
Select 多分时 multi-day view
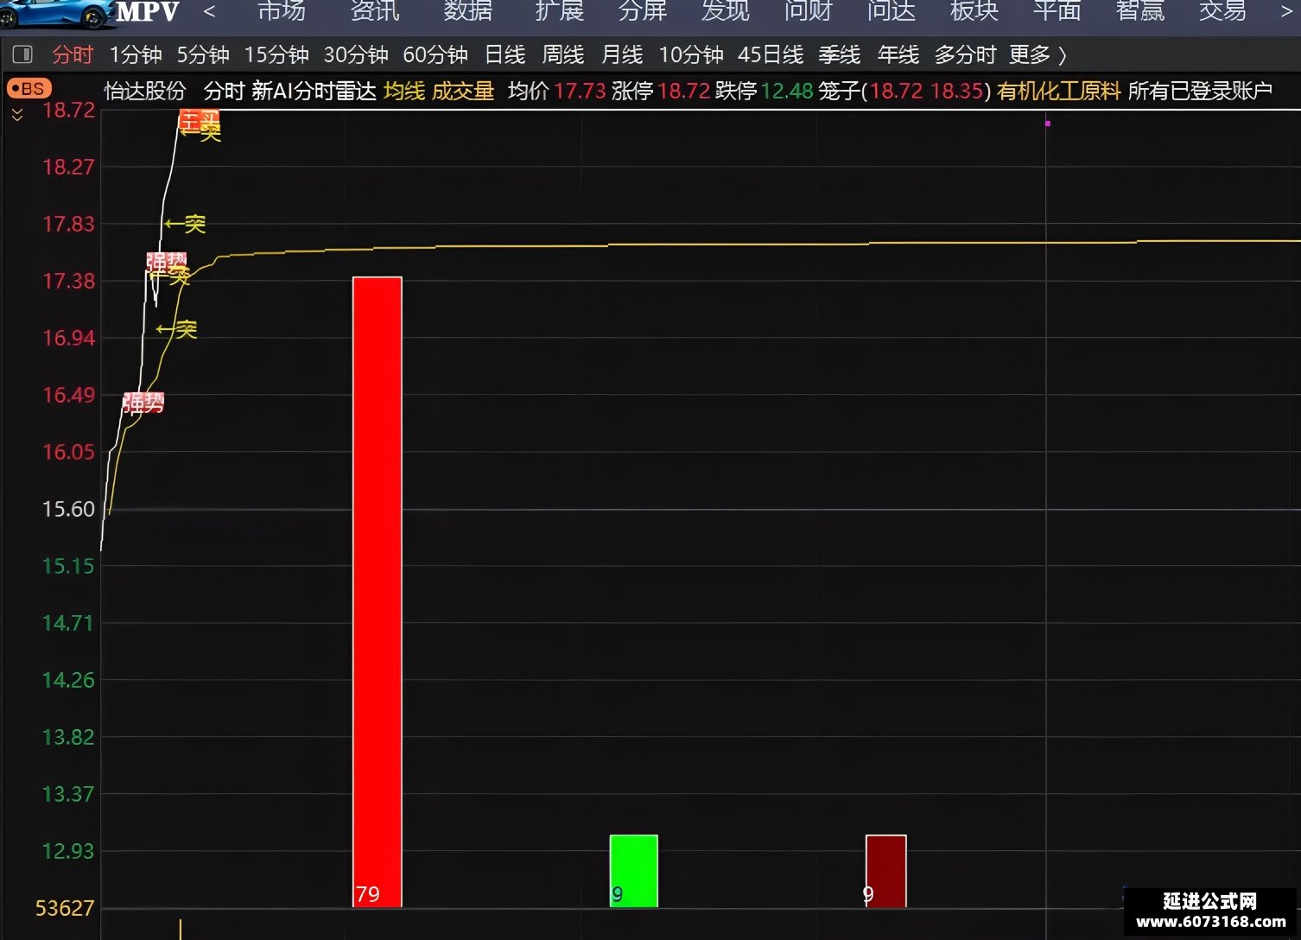pos(966,55)
